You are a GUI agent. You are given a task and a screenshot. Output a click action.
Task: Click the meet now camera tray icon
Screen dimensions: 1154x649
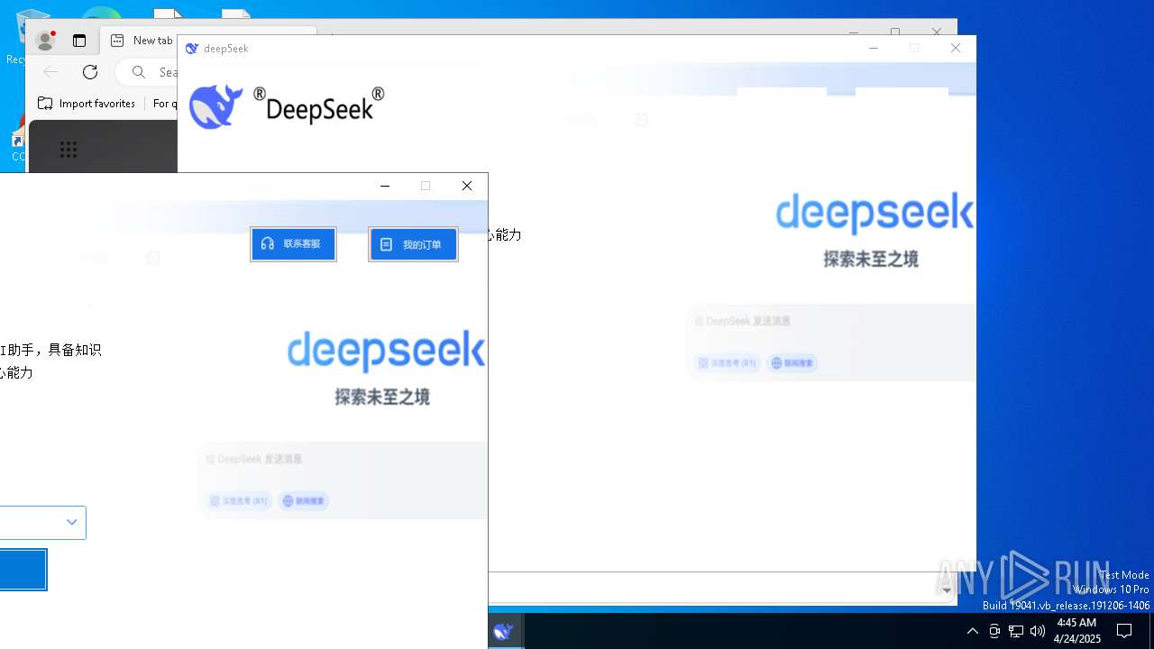click(994, 631)
